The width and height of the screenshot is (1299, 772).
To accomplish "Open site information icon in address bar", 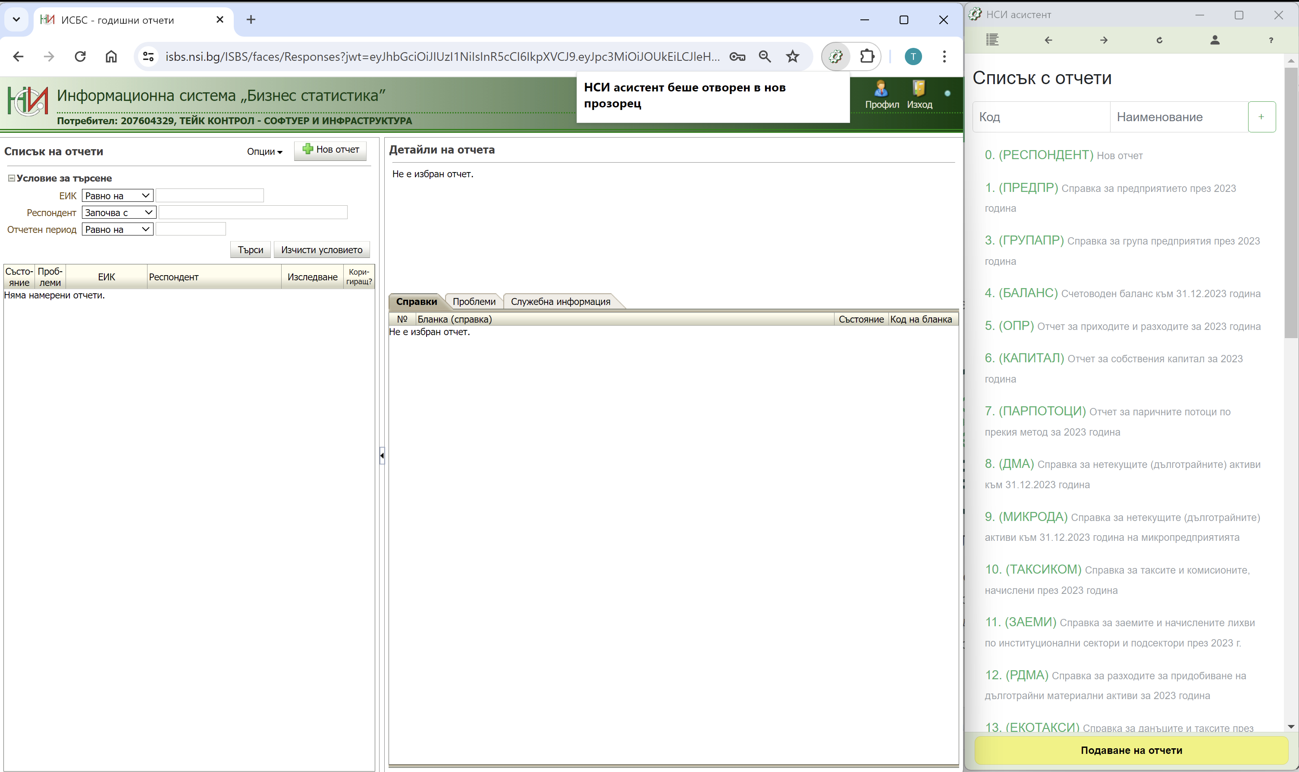I will click(148, 56).
